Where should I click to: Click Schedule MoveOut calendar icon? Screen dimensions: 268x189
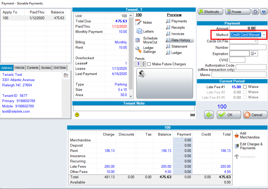137,40
